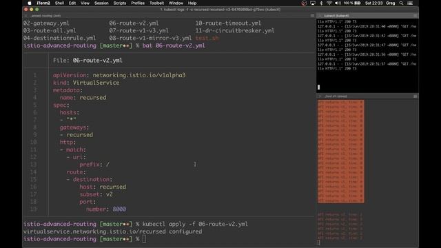The width and height of the screenshot is (441, 248).
Task: Click the 'VirtualService' kind value
Action: [x=96, y=83]
